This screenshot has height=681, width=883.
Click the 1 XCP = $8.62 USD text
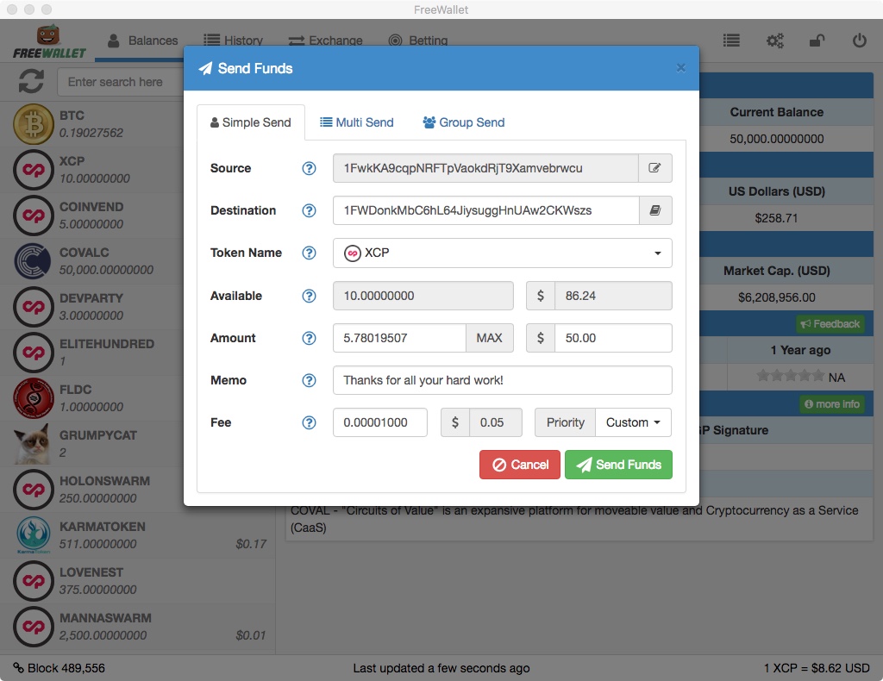(x=817, y=668)
